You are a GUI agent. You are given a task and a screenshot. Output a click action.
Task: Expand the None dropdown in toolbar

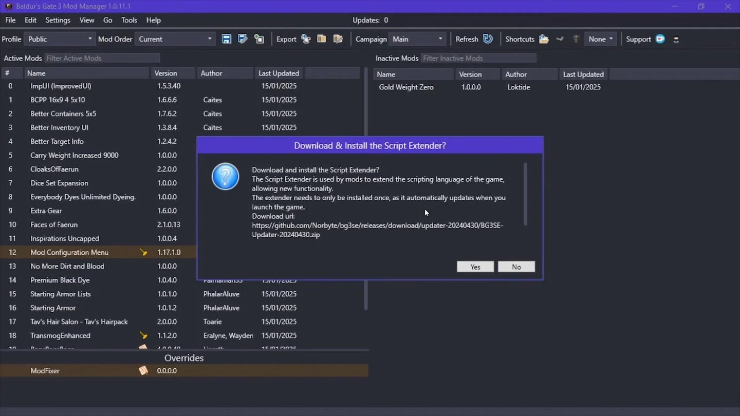600,39
